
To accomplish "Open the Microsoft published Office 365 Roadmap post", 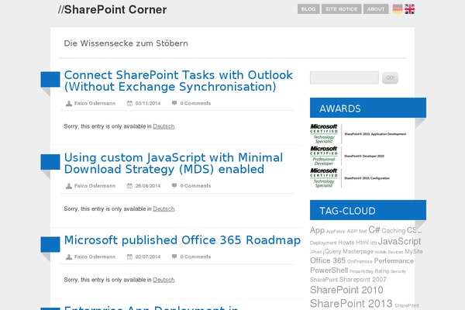I will point(182,240).
